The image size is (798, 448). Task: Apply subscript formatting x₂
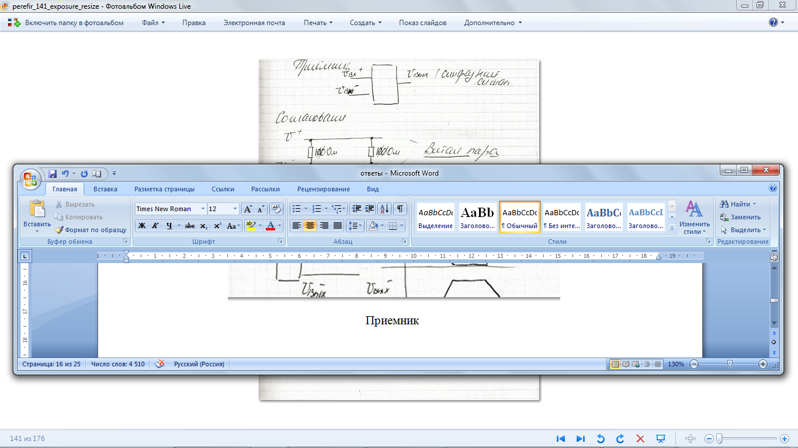tap(203, 226)
